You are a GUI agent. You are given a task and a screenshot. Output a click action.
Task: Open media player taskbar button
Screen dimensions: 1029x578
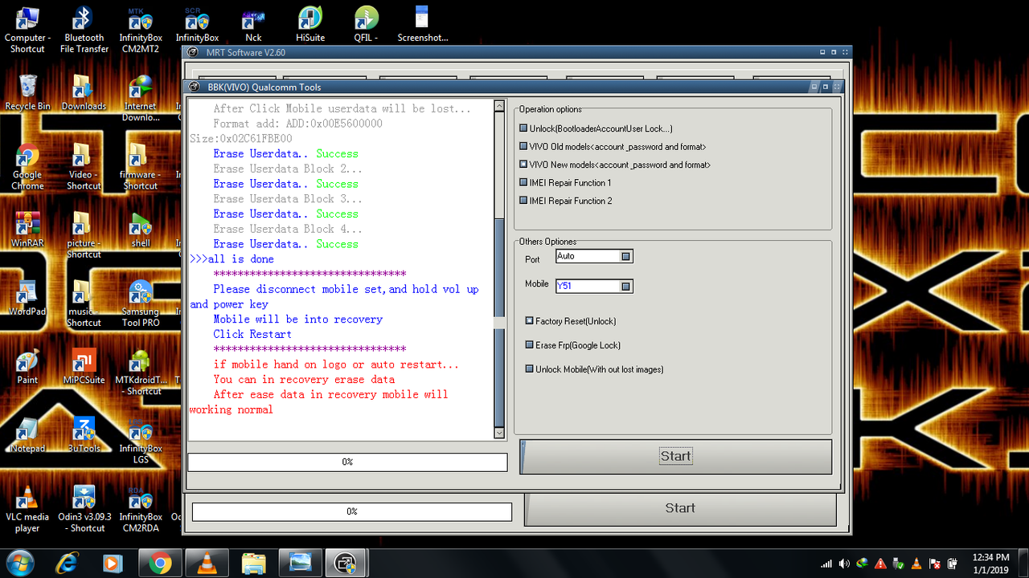(x=113, y=564)
